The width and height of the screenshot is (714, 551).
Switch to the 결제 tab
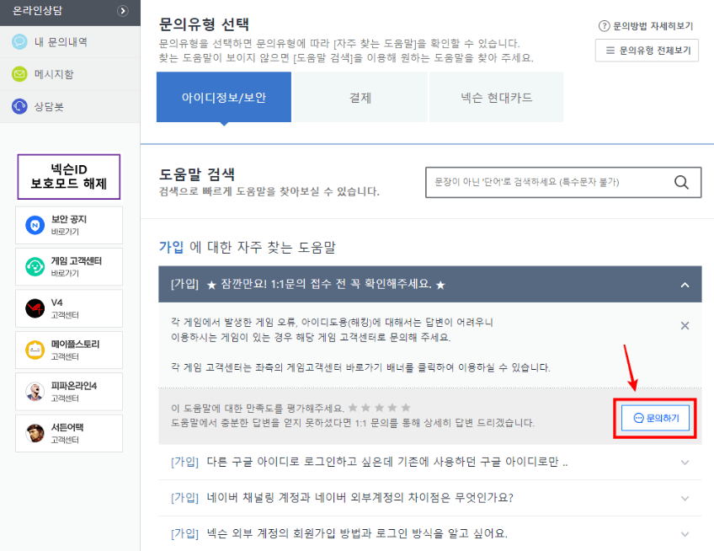pos(360,97)
